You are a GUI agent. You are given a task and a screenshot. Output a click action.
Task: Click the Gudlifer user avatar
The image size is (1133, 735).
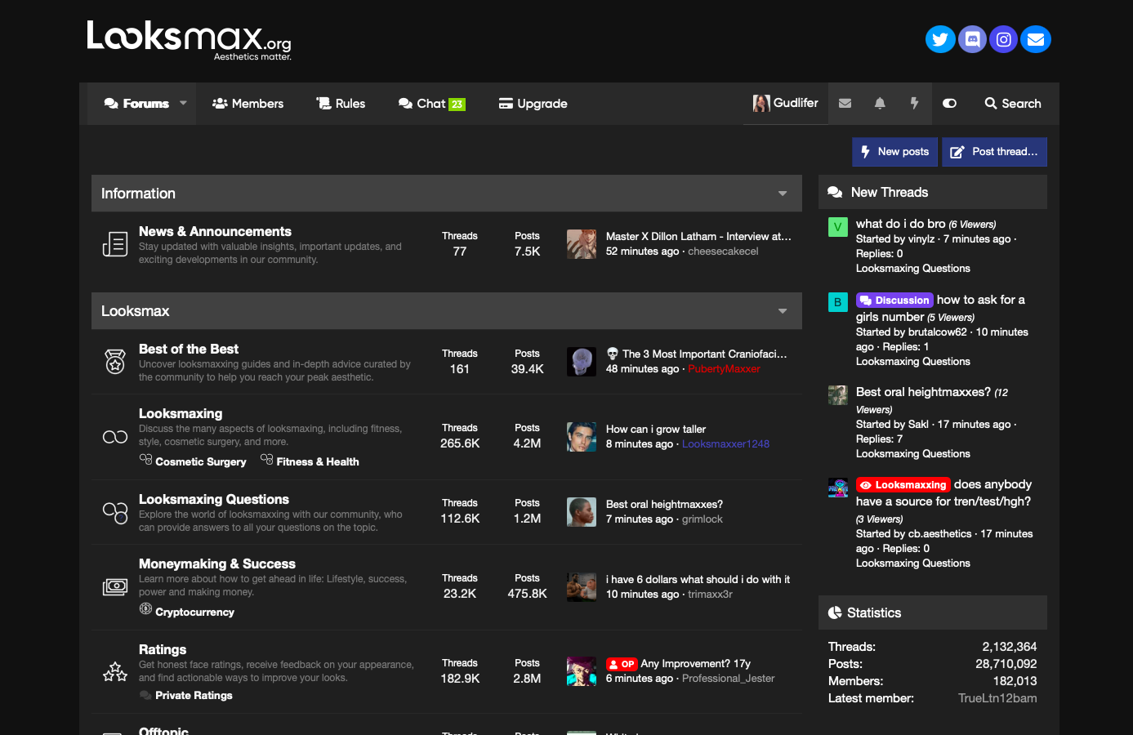click(761, 103)
